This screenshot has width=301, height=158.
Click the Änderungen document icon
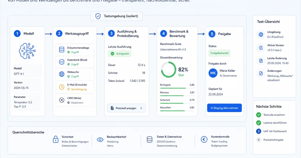coord(261,73)
